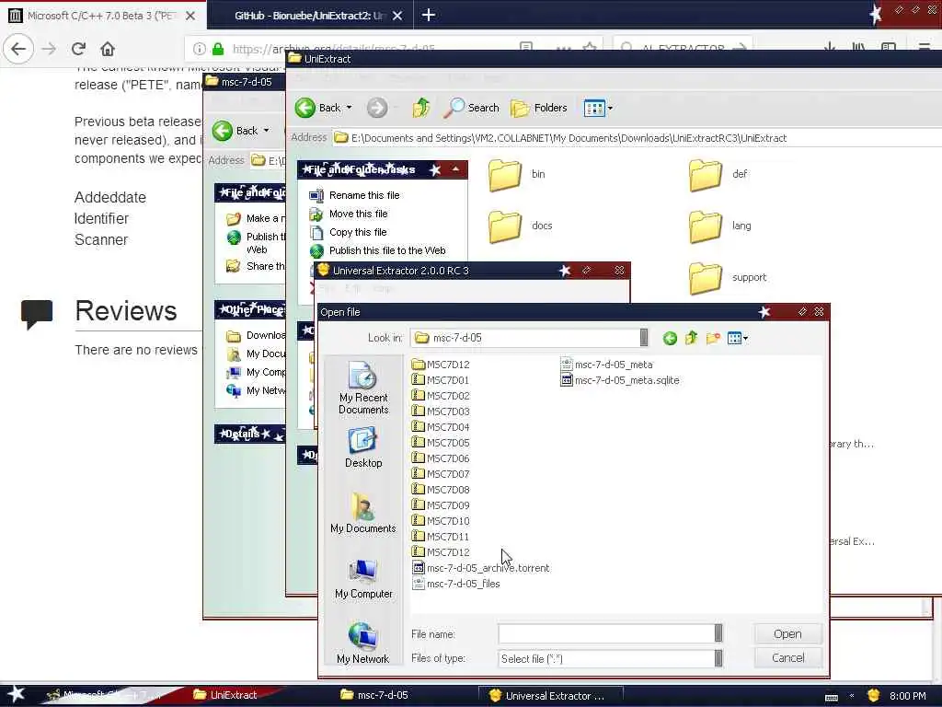The height and width of the screenshot is (707, 942).
Task: Click the Reviews speech bubble icon
Action: (37, 313)
